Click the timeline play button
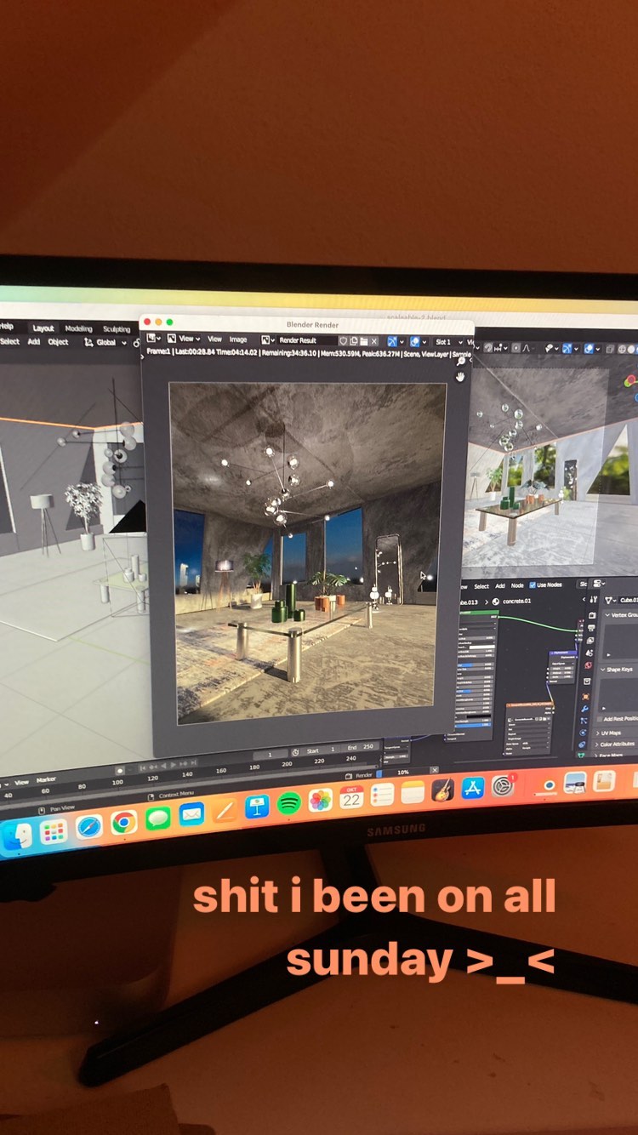638x1135 pixels. [173, 766]
